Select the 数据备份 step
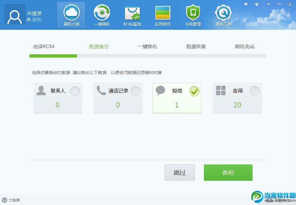This screenshot has height=205, width=296. (x=99, y=47)
